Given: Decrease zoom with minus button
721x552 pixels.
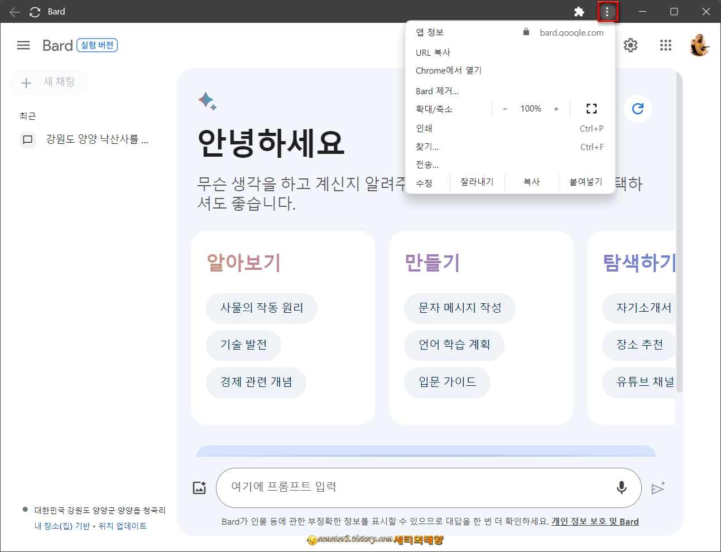Looking at the screenshot, I should pyautogui.click(x=505, y=109).
